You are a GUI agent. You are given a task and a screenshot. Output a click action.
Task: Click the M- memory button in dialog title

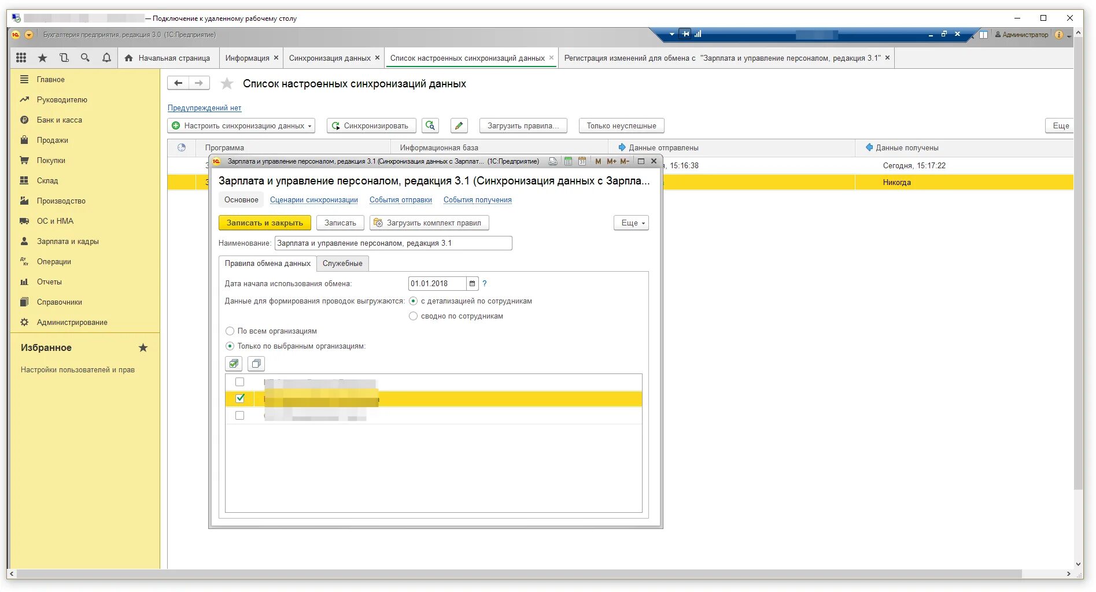click(625, 161)
